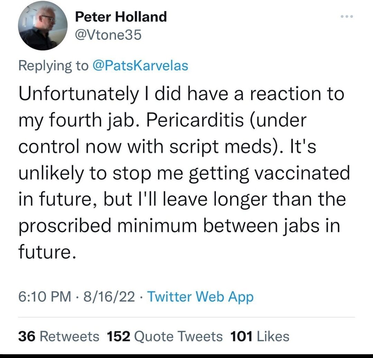This screenshot has width=373, height=358.
Task: Open the Peter Holland display name
Action: (x=121, y=17)
